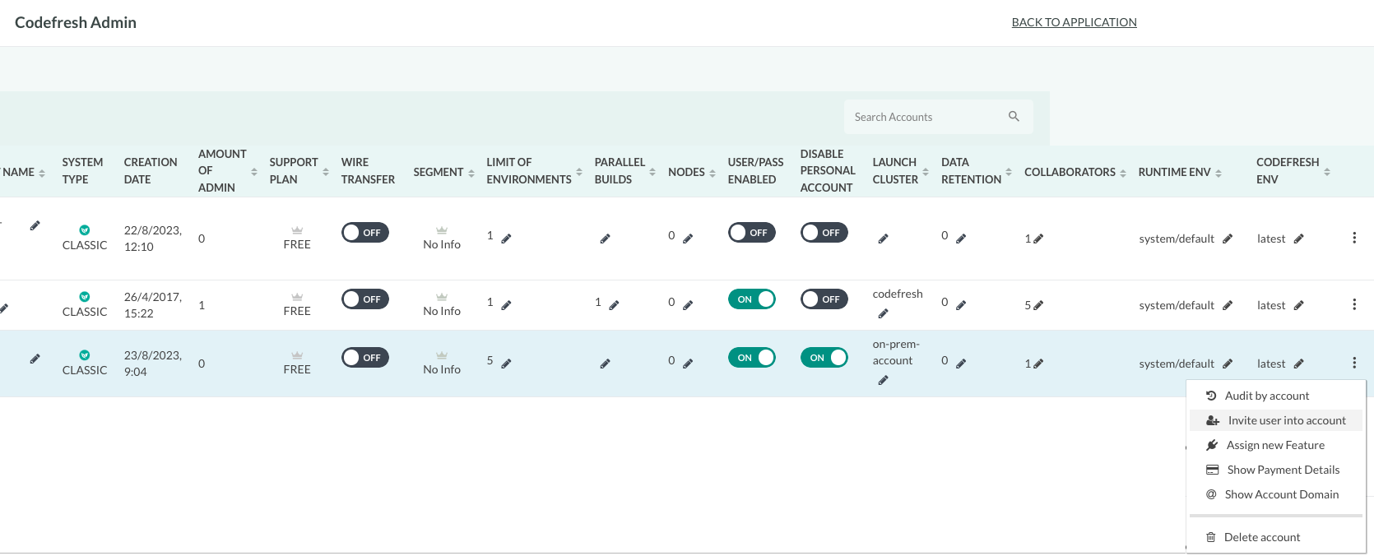Select Invite user into account
The width and height of the screenshot is (1374, 556).
1276,420
